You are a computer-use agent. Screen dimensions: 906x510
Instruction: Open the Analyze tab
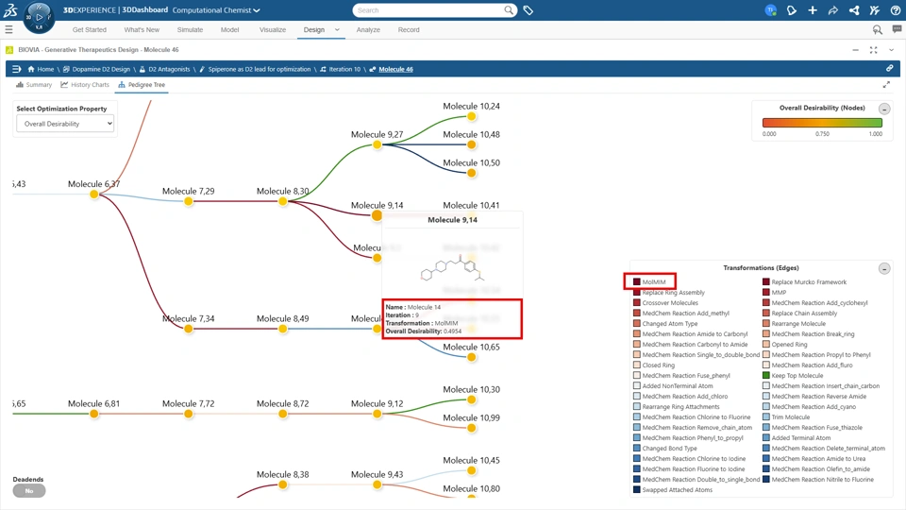(x=368, y=29)
